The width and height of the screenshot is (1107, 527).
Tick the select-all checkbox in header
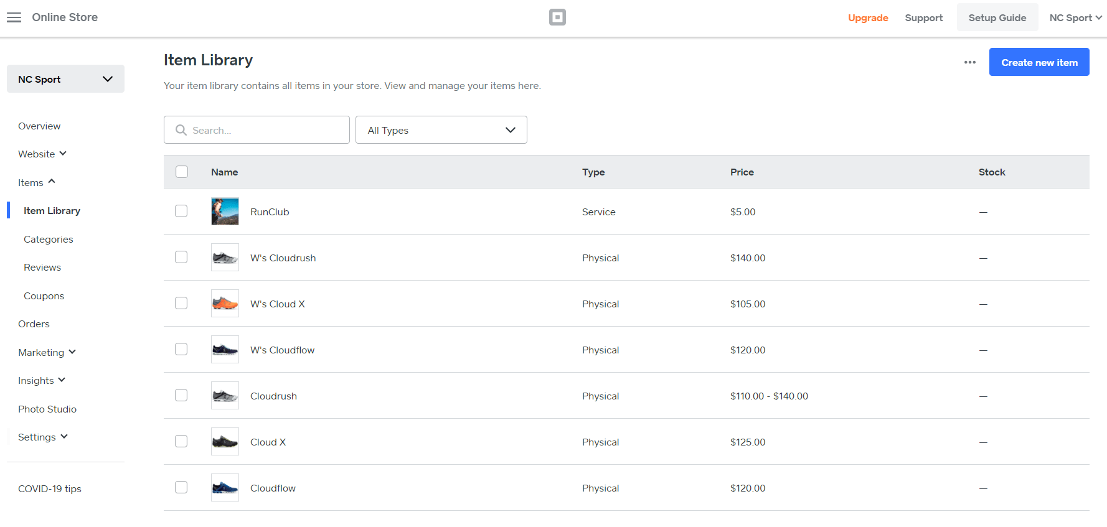[182, 172]
